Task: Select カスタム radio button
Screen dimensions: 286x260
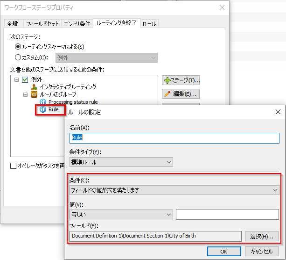Action: (x=18, y=58)
